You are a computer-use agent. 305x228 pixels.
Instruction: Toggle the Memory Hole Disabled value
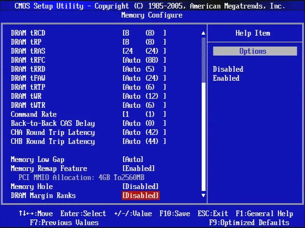point(141,187)
